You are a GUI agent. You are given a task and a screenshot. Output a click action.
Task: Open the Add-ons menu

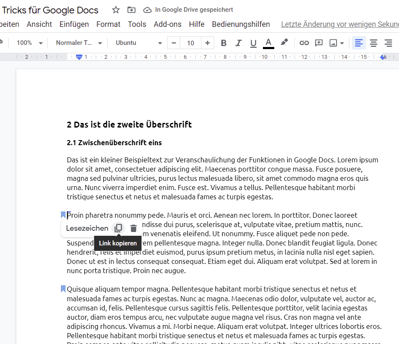tap(168, 24)
